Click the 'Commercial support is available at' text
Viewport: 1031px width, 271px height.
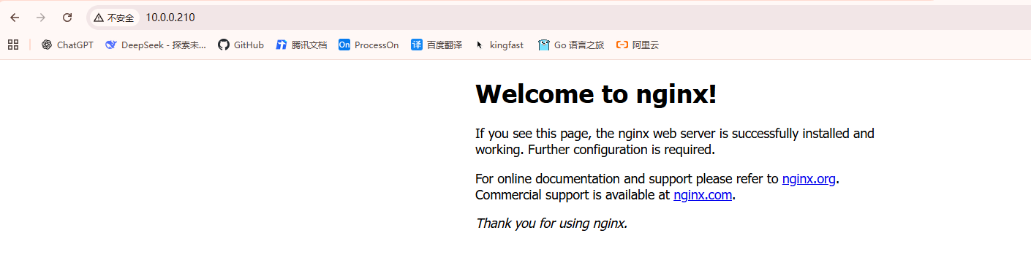point(573,195)
